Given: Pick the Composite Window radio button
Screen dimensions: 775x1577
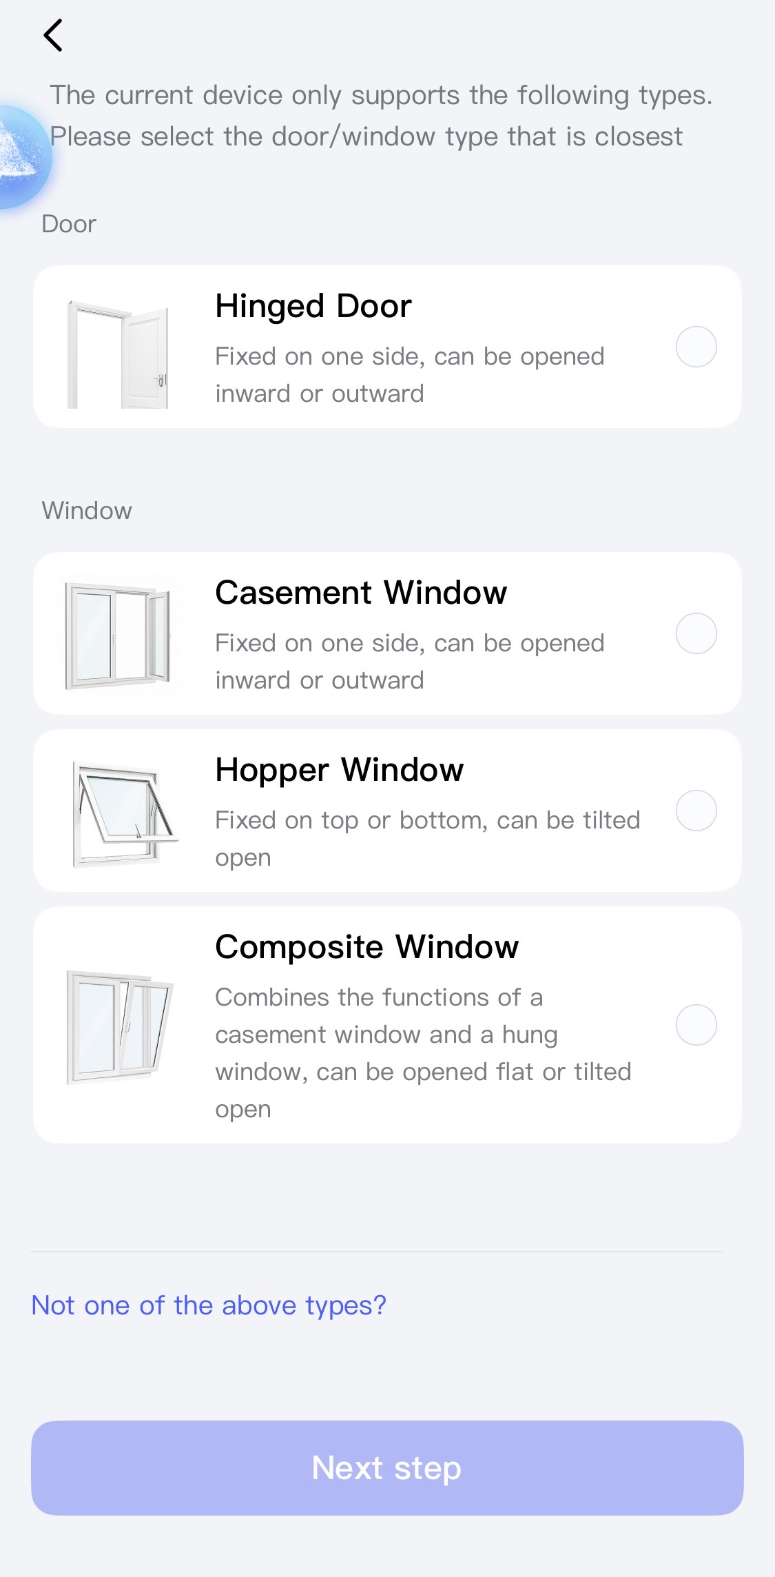Looking at the screenshot, I should point(696,1025).
